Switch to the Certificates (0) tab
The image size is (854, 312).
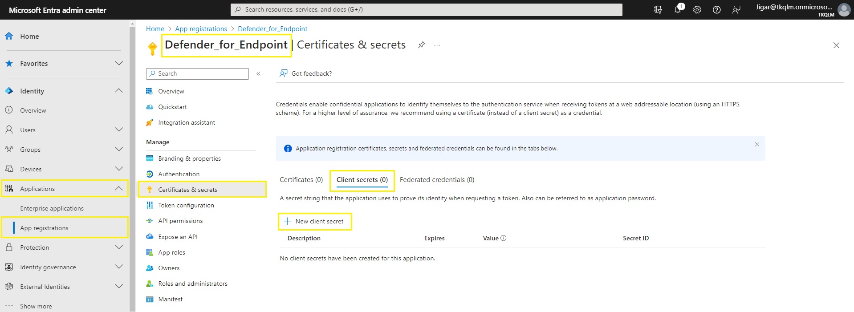pyautogui.click(x=301, y=180)
